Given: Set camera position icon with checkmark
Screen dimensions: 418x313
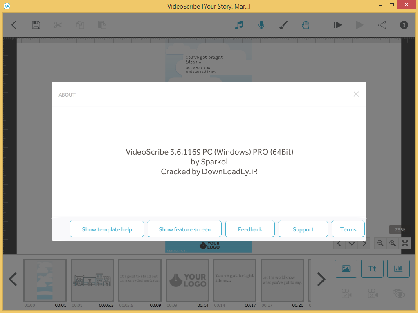Looking at the screenshot, I should click(x=346, y=293).
